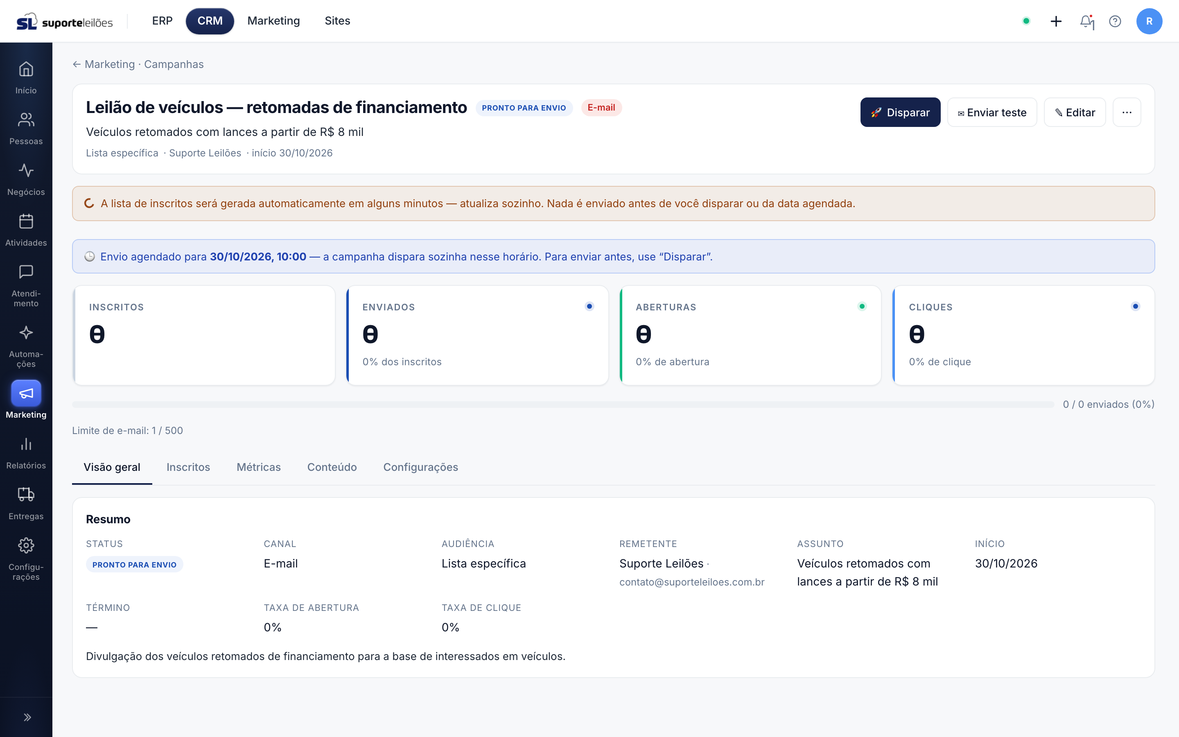Click the campaign title heading
This screenshot has height=737, width=1179.
pyautogui.click(x=276, y=107)
